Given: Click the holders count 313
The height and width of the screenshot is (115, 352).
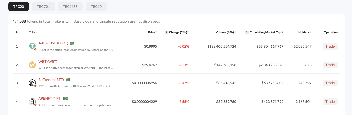Looking at the screenshot, I should pos(309,65).
